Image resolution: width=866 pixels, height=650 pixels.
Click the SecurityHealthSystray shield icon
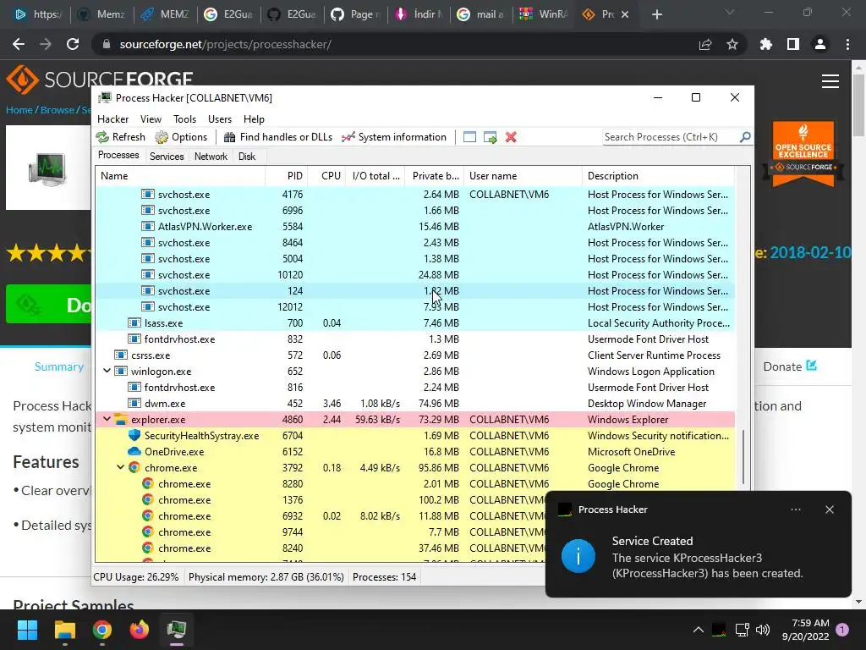[134, 436]
